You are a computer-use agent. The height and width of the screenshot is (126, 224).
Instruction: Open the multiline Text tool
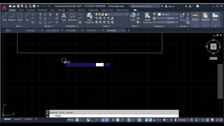click(x=64, y=17)
